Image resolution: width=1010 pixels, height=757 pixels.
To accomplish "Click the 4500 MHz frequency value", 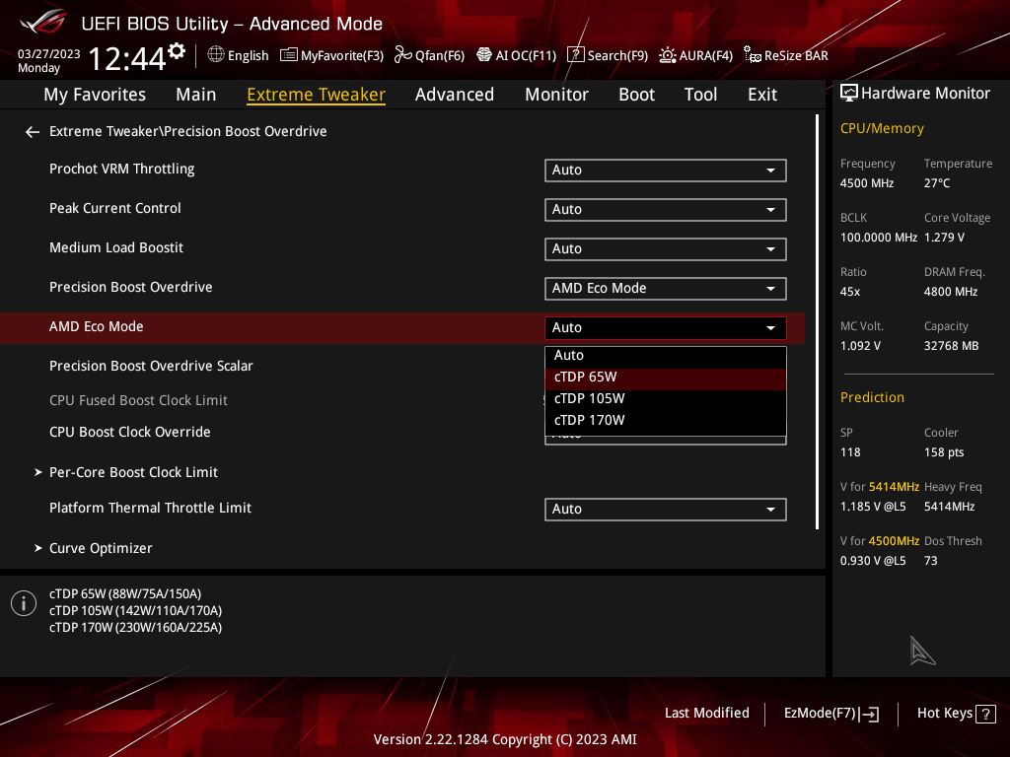I will (x=866, y=183).
